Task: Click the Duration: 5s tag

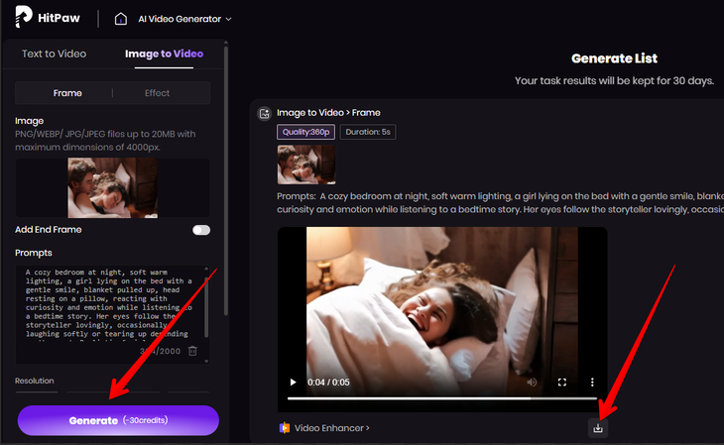Action: tap(368, 132)
